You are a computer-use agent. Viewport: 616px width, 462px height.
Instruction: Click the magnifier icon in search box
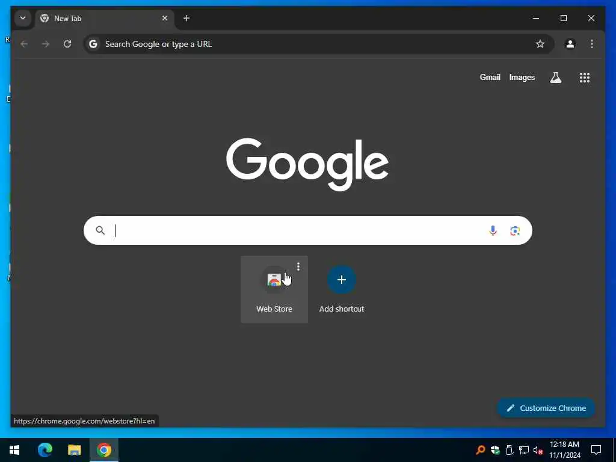pos(100,230)
